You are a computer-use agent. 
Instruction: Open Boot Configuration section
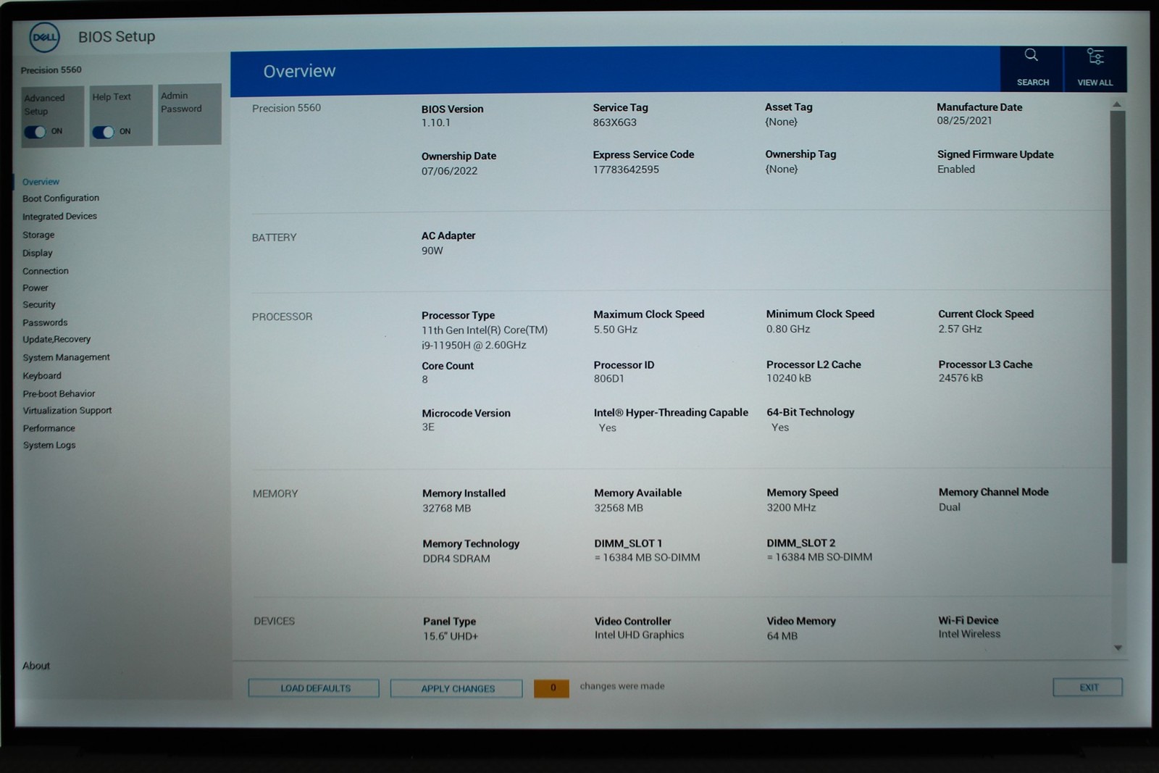pyautogui.click(x=61, y=199)
